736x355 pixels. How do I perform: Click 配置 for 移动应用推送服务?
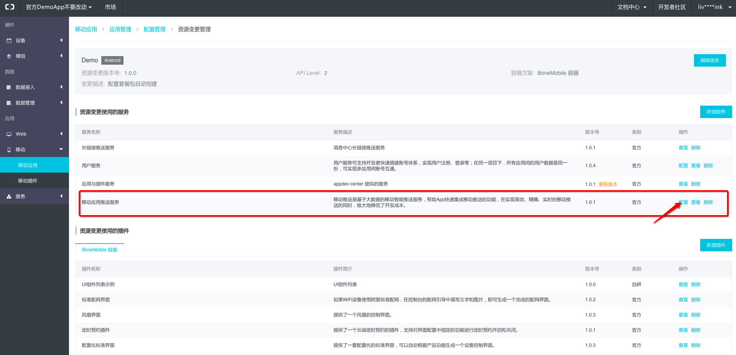683,202
